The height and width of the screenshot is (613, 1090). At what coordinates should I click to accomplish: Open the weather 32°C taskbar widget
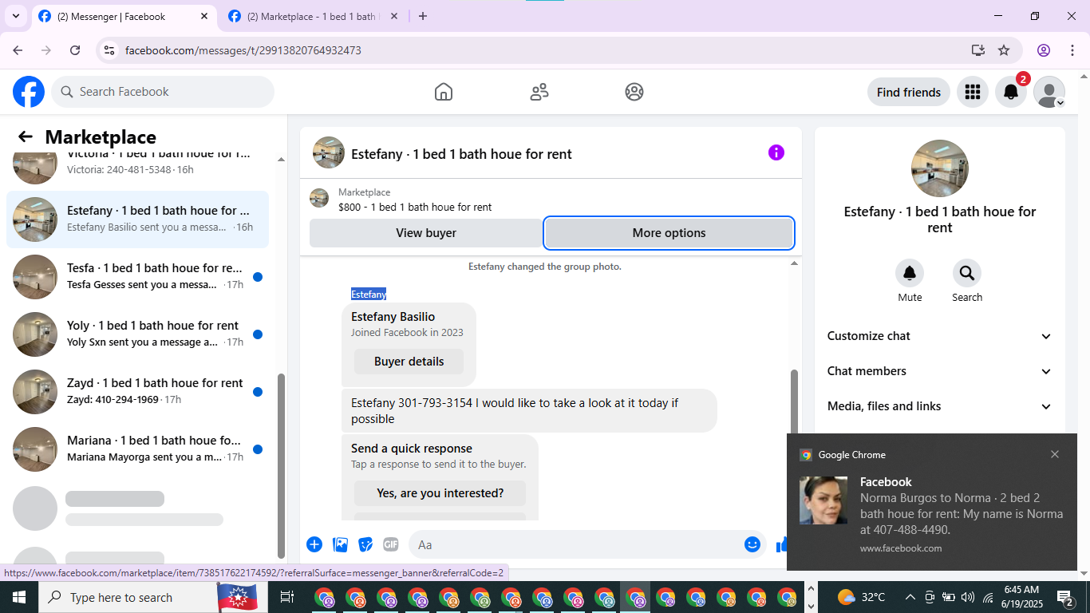pos(862,597)
